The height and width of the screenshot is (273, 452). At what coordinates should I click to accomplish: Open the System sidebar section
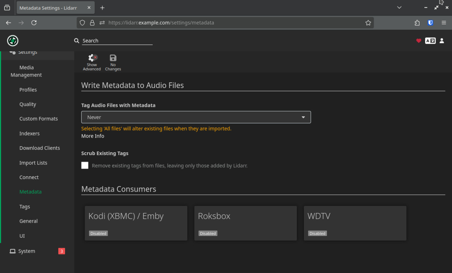27,251
